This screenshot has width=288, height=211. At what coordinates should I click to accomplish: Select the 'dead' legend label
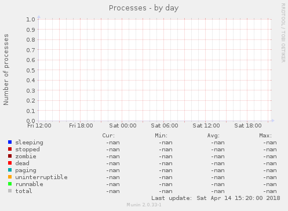22,163
